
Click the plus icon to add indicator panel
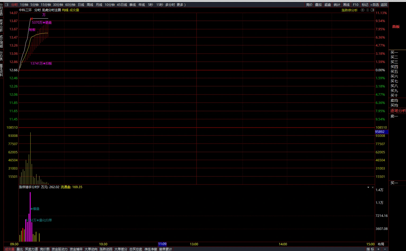click(x=378, y=249)
